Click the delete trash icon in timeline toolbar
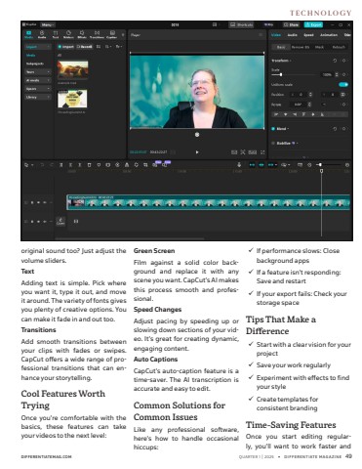362x469 pixels. coord(89,165)
